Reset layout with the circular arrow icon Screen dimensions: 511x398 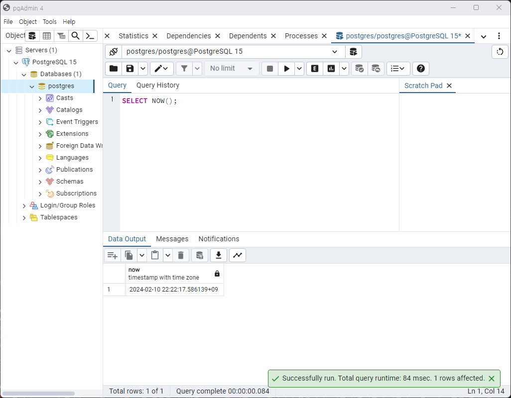click(x=500, y=51)
